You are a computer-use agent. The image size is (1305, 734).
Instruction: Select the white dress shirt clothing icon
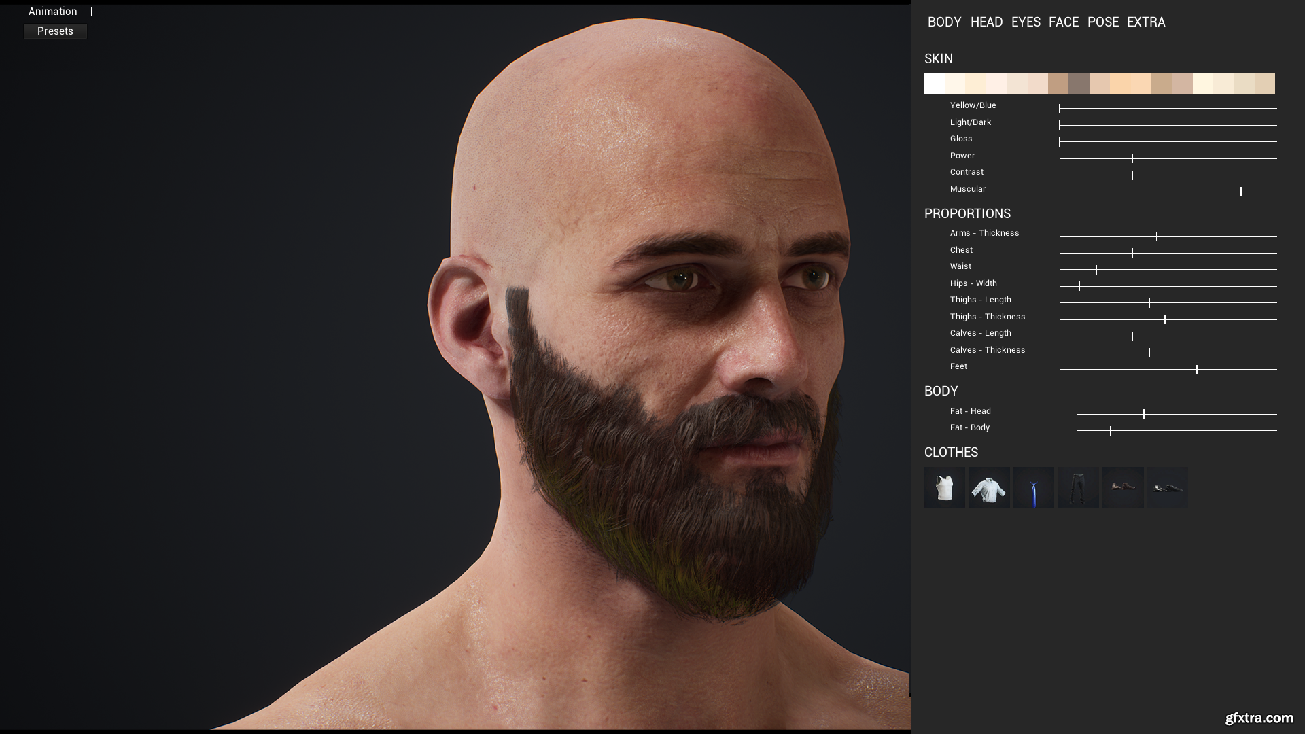point(989,487)
